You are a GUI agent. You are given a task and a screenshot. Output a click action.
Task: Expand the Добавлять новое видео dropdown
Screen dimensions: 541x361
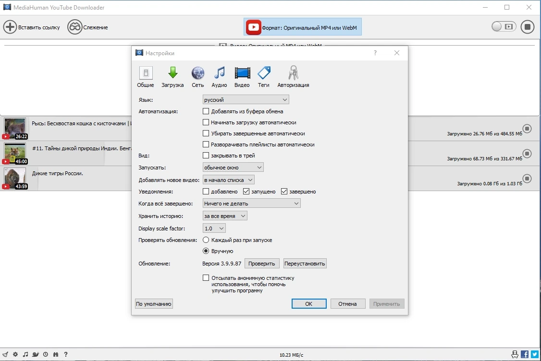(228, 180)
